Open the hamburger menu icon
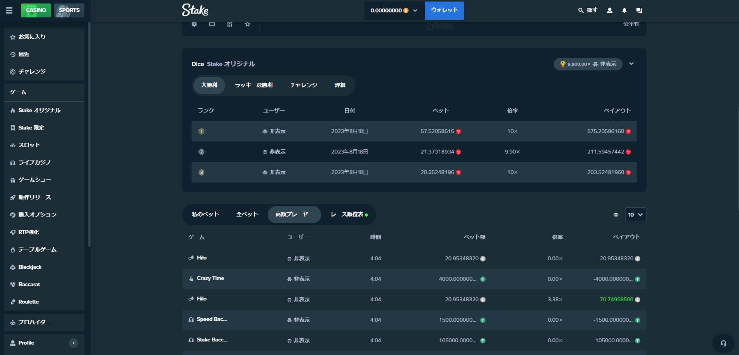This screenshot has width=739, height=355. [x=9, y=10]
